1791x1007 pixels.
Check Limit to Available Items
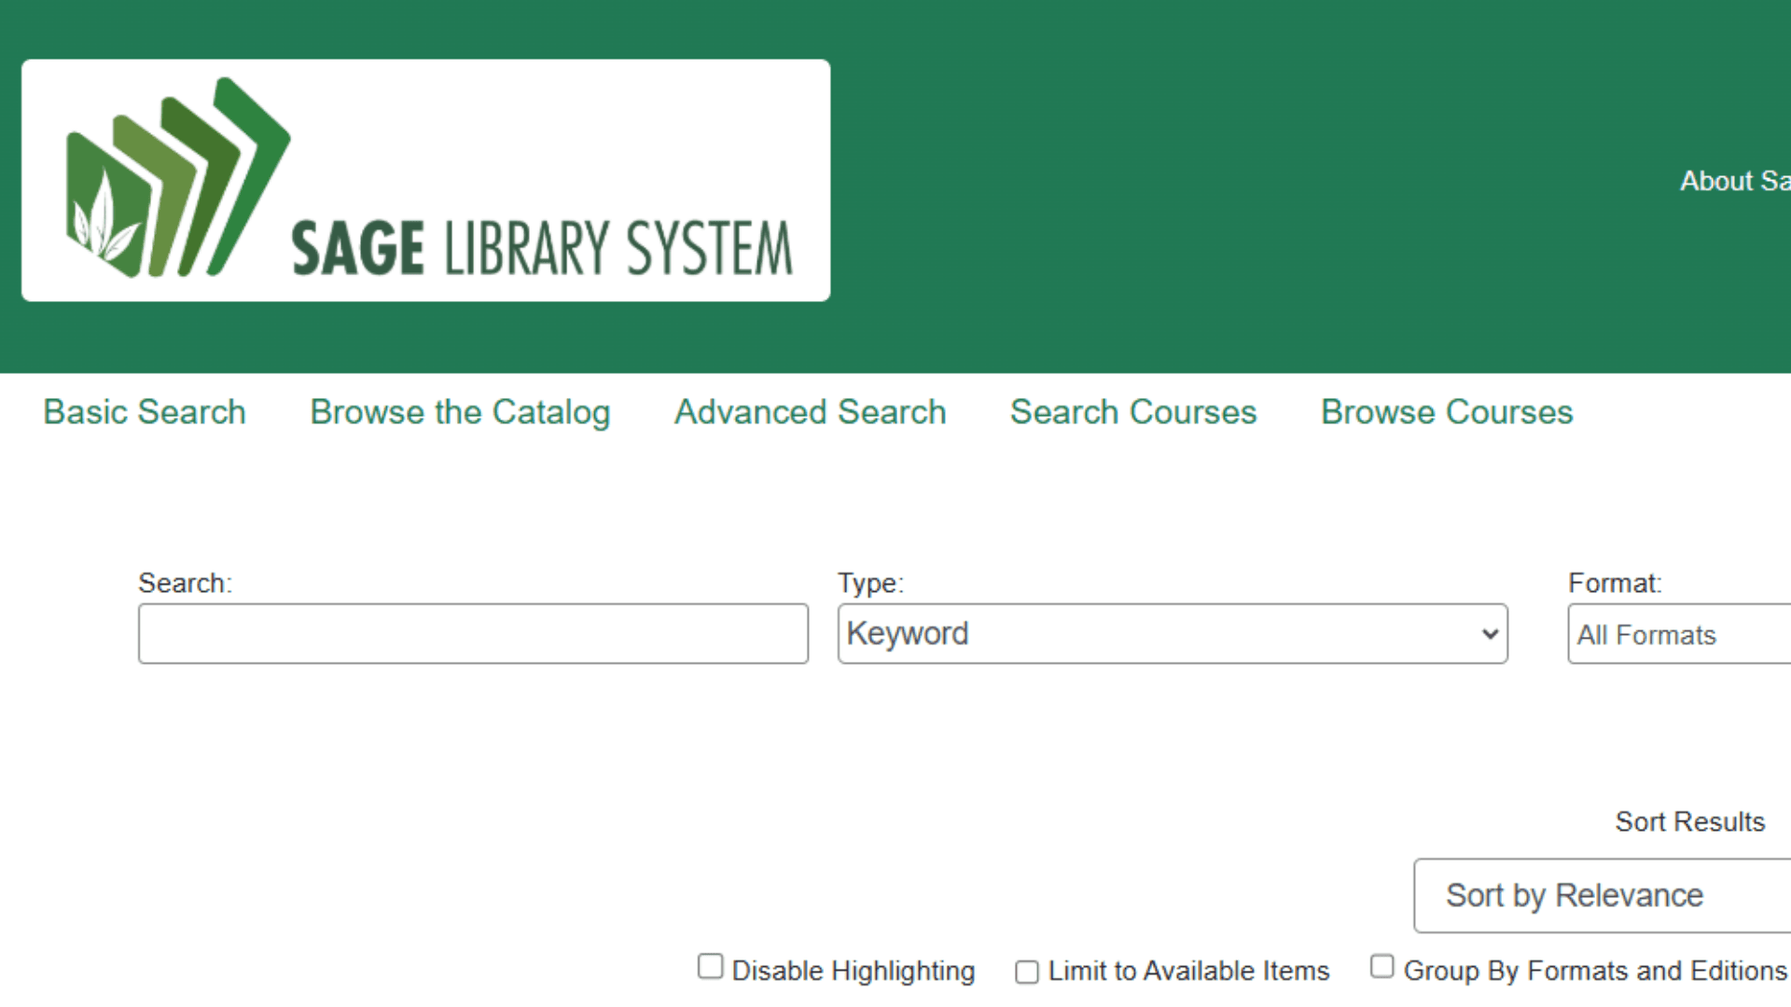[1027, 973]
